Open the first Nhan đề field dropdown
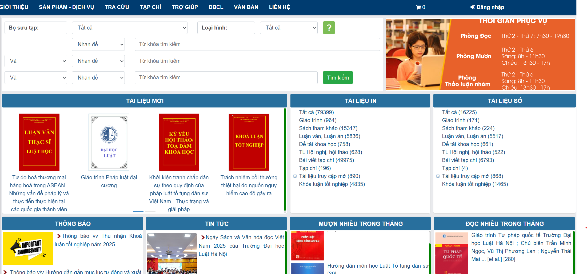 tap(98, 44)
